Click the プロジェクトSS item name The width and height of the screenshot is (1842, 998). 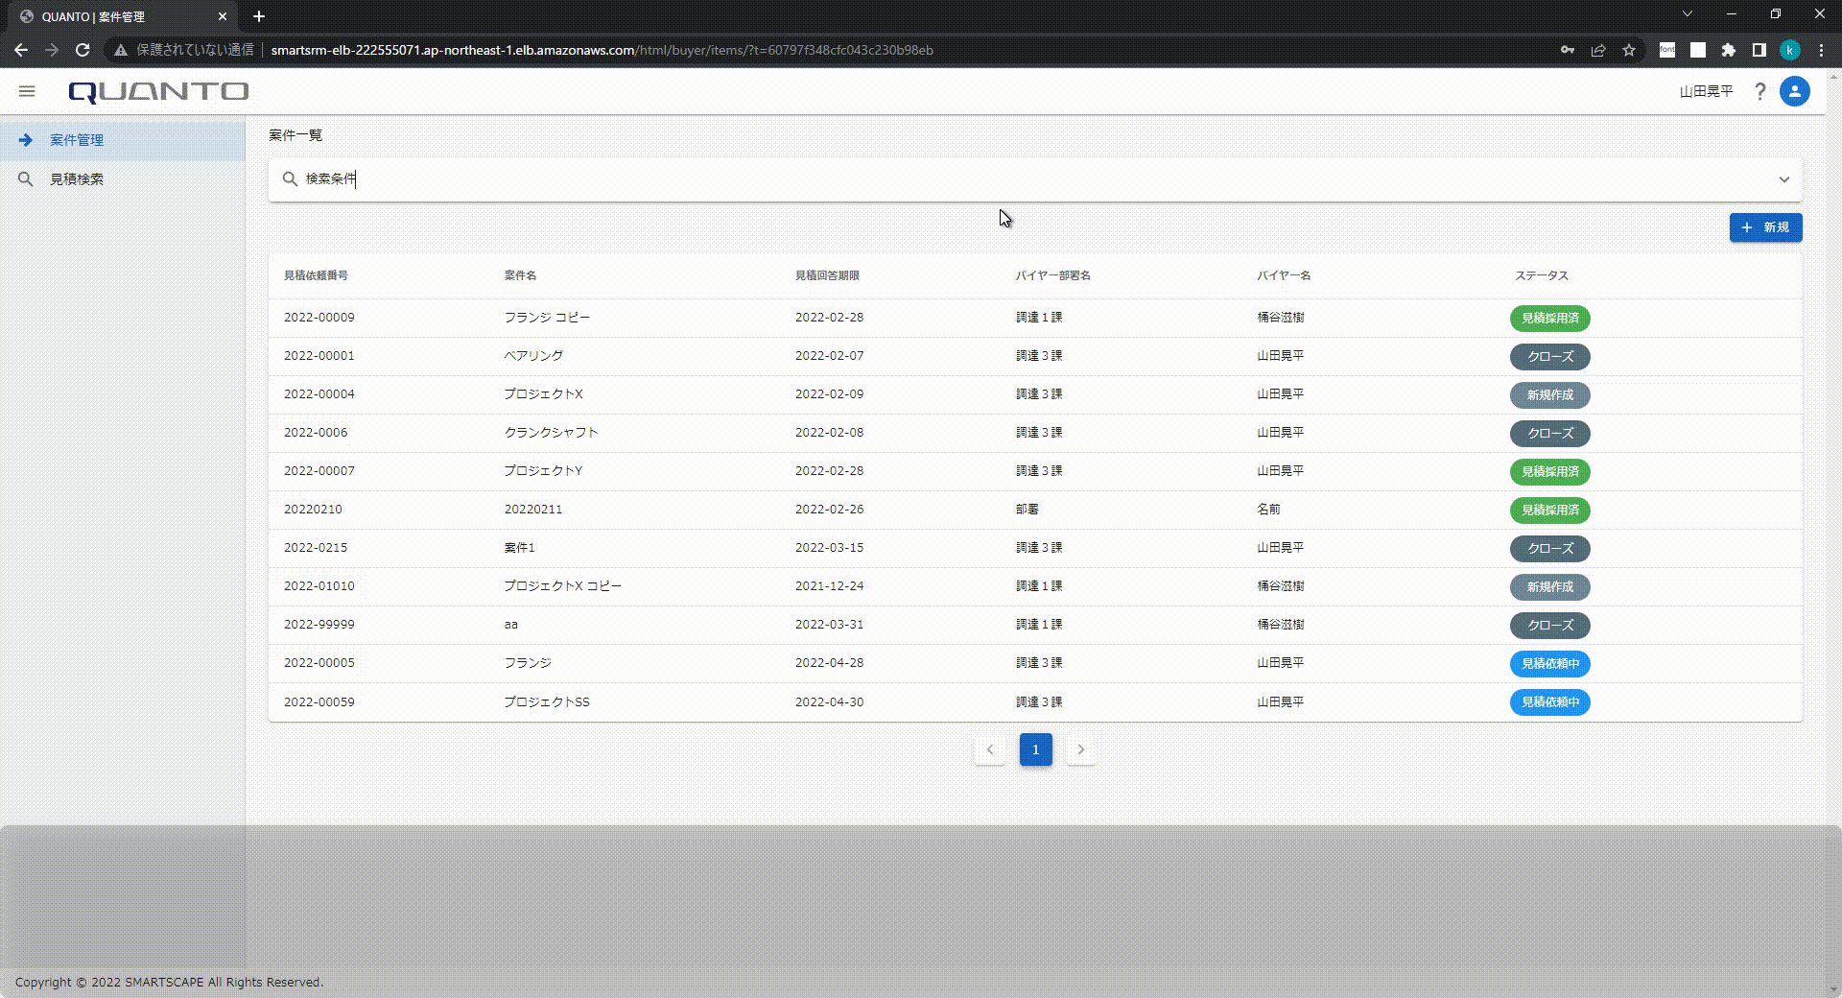pyautogui.click(x=547, y=702)
